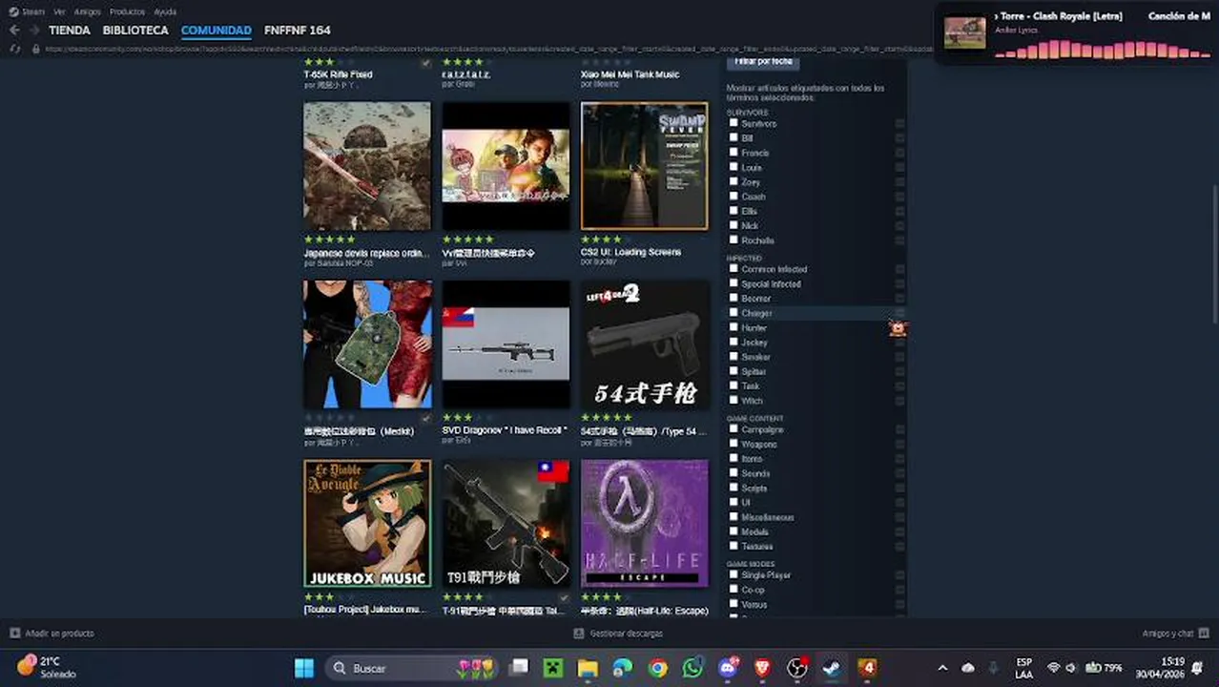The height and width of the screenshot is (687, 1219).
Task: Open the T-65K Rifle Fixed title link
Action: pos(338,74)
